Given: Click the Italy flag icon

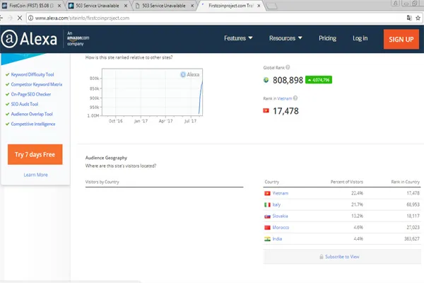Looking at the screenshot, I should [267, 204].
